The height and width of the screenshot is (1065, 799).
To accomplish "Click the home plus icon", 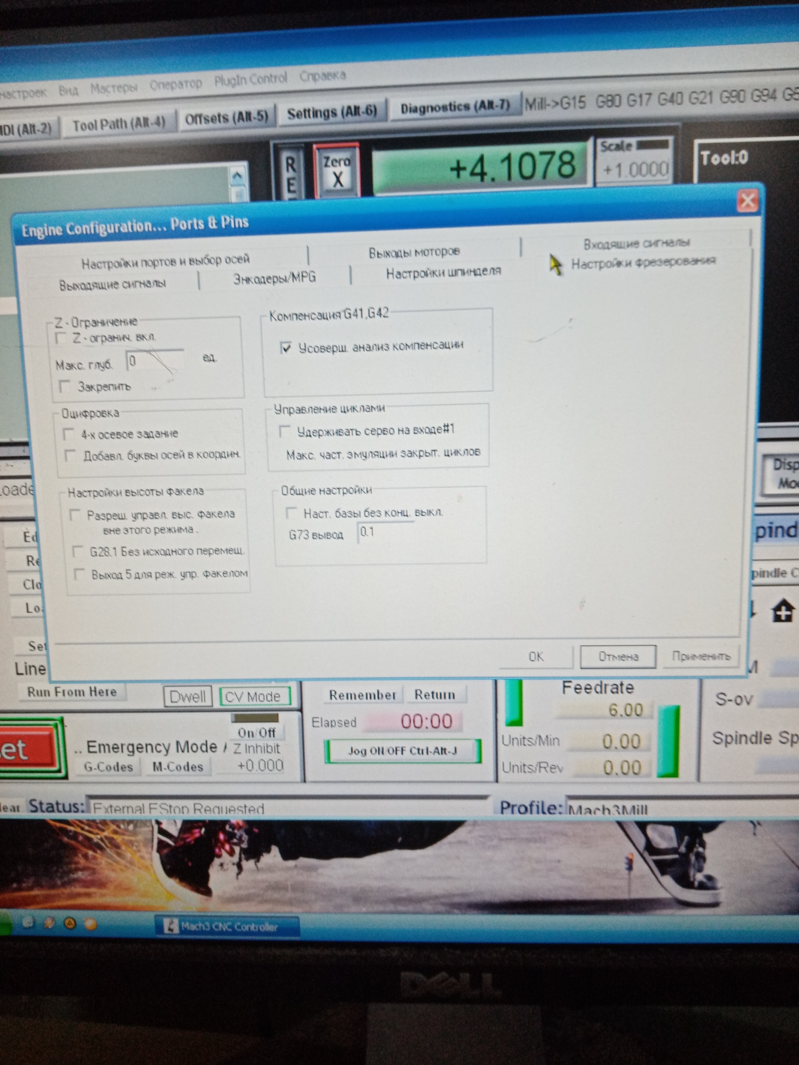I will point(783,611).
